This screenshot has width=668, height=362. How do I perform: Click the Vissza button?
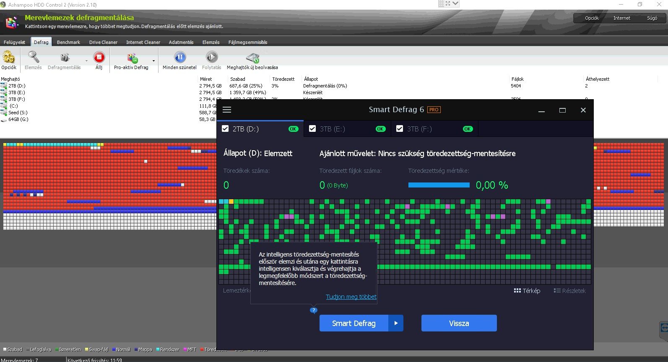[x=459, y=323]
